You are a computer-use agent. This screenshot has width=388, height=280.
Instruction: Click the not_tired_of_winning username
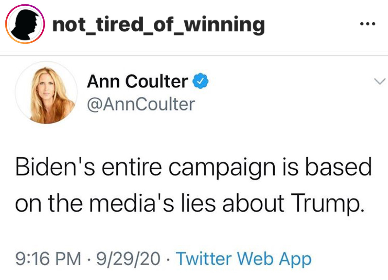pyautogui.click(x=158, y=25)
